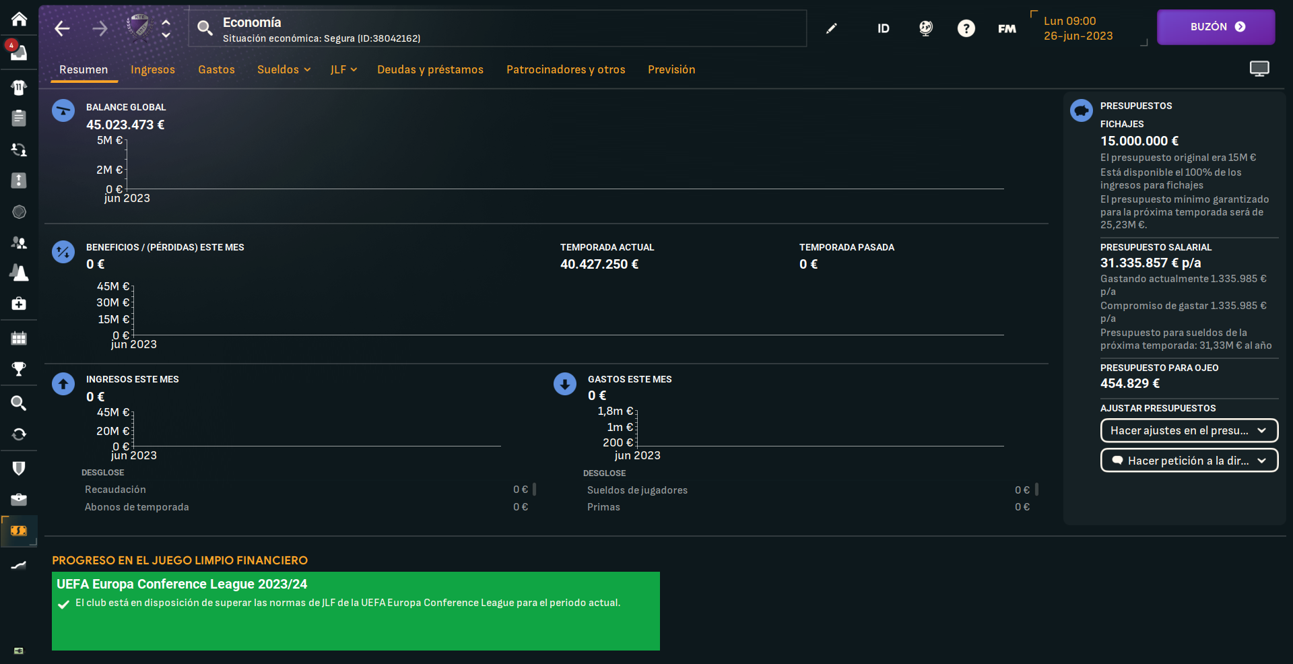Open the Schedule calendar icon
Viewport: 1293px width, 664px height.
(x=19, y=338)
